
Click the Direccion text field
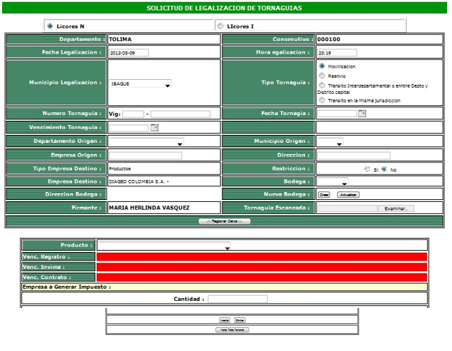[353, 155]
